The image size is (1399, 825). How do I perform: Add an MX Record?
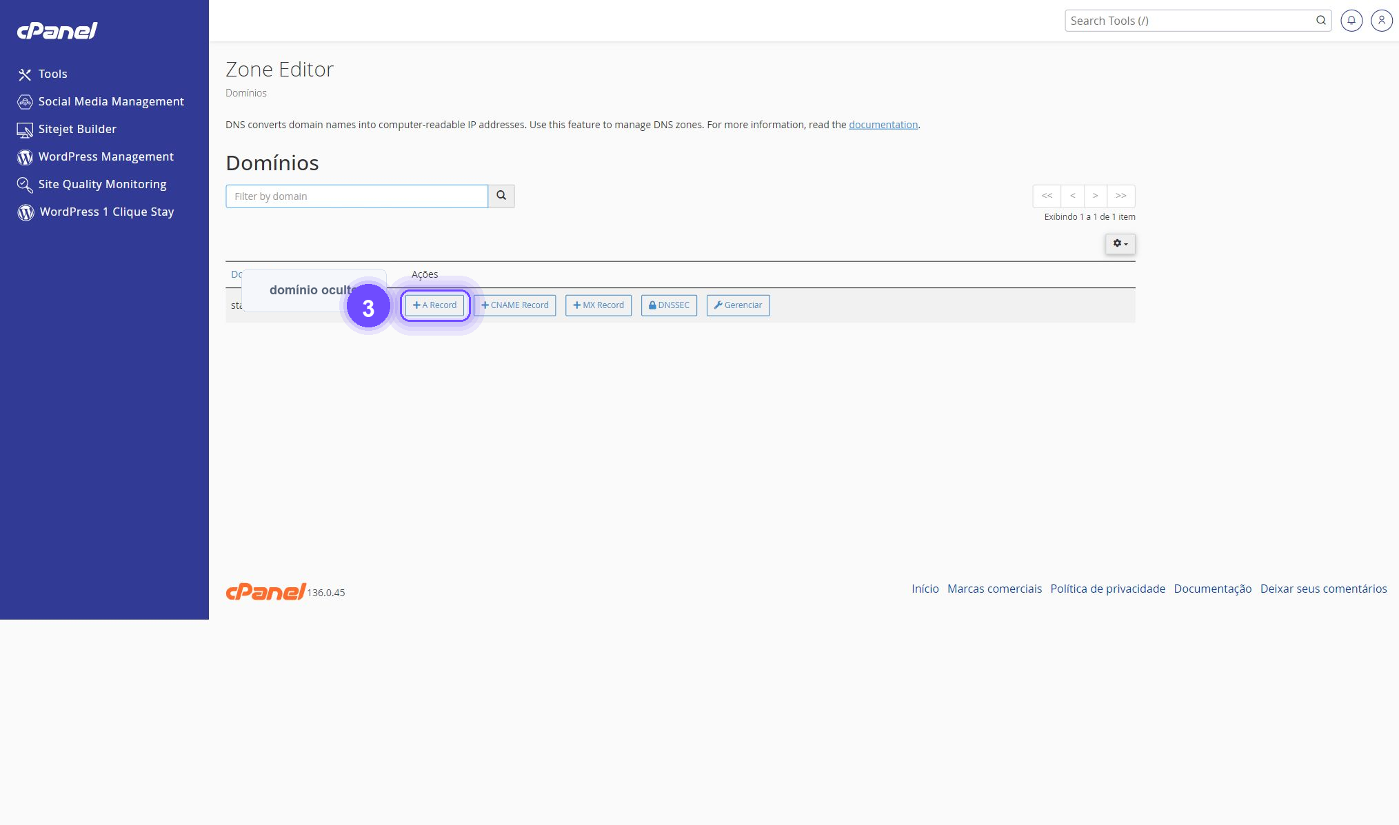pyautogui.click(x=598, y=305)
